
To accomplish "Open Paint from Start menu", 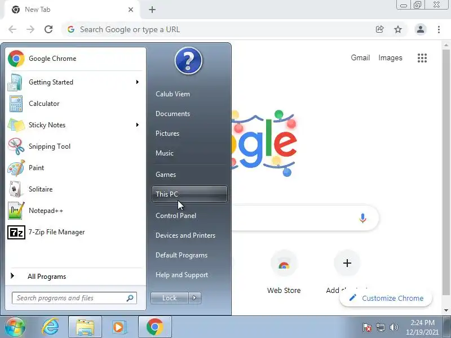I will [x=75, y=168].
